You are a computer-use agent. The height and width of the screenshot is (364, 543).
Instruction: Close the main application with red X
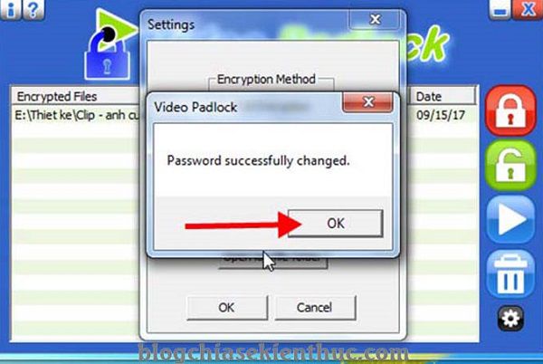[x=527, y=9]
